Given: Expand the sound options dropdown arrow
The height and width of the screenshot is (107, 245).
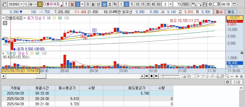Looking at the screenshot, I should click(36, 4).
